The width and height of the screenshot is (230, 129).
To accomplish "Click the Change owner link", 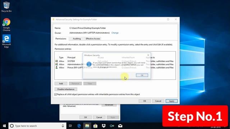I will (115, 33).
